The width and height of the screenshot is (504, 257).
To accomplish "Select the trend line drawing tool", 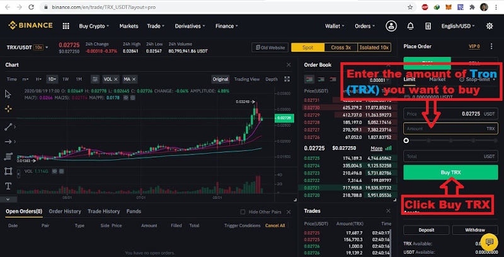I will tap(8, 127).
